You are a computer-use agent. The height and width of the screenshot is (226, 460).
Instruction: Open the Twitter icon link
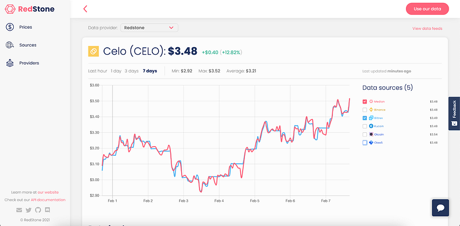tap(28, 210)
